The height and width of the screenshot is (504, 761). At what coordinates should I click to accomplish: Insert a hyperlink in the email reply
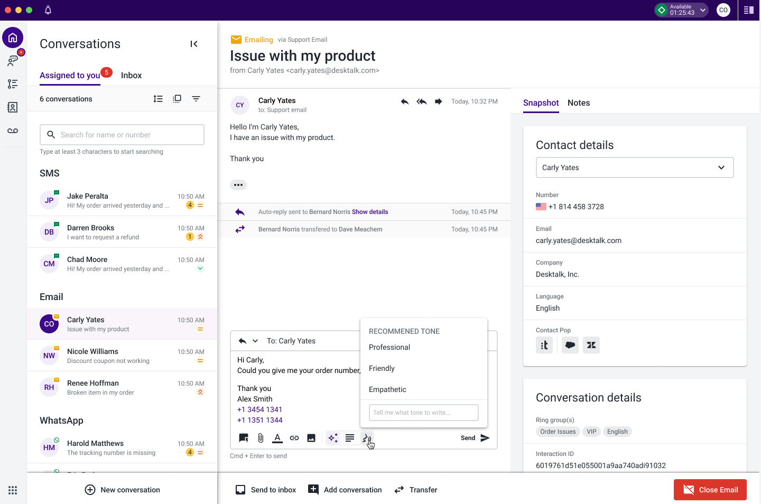(294, 437)
